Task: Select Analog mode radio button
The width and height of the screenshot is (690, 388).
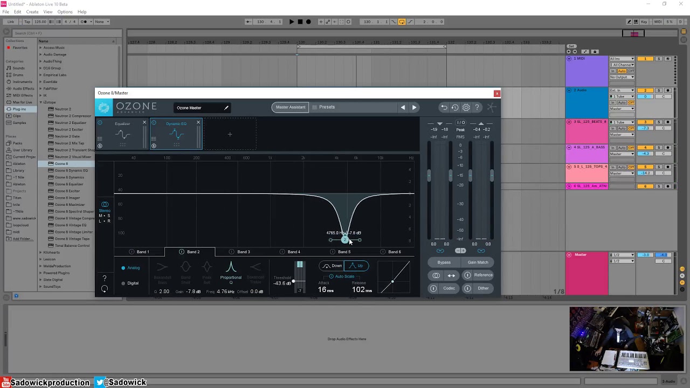Action: point(123,268)
